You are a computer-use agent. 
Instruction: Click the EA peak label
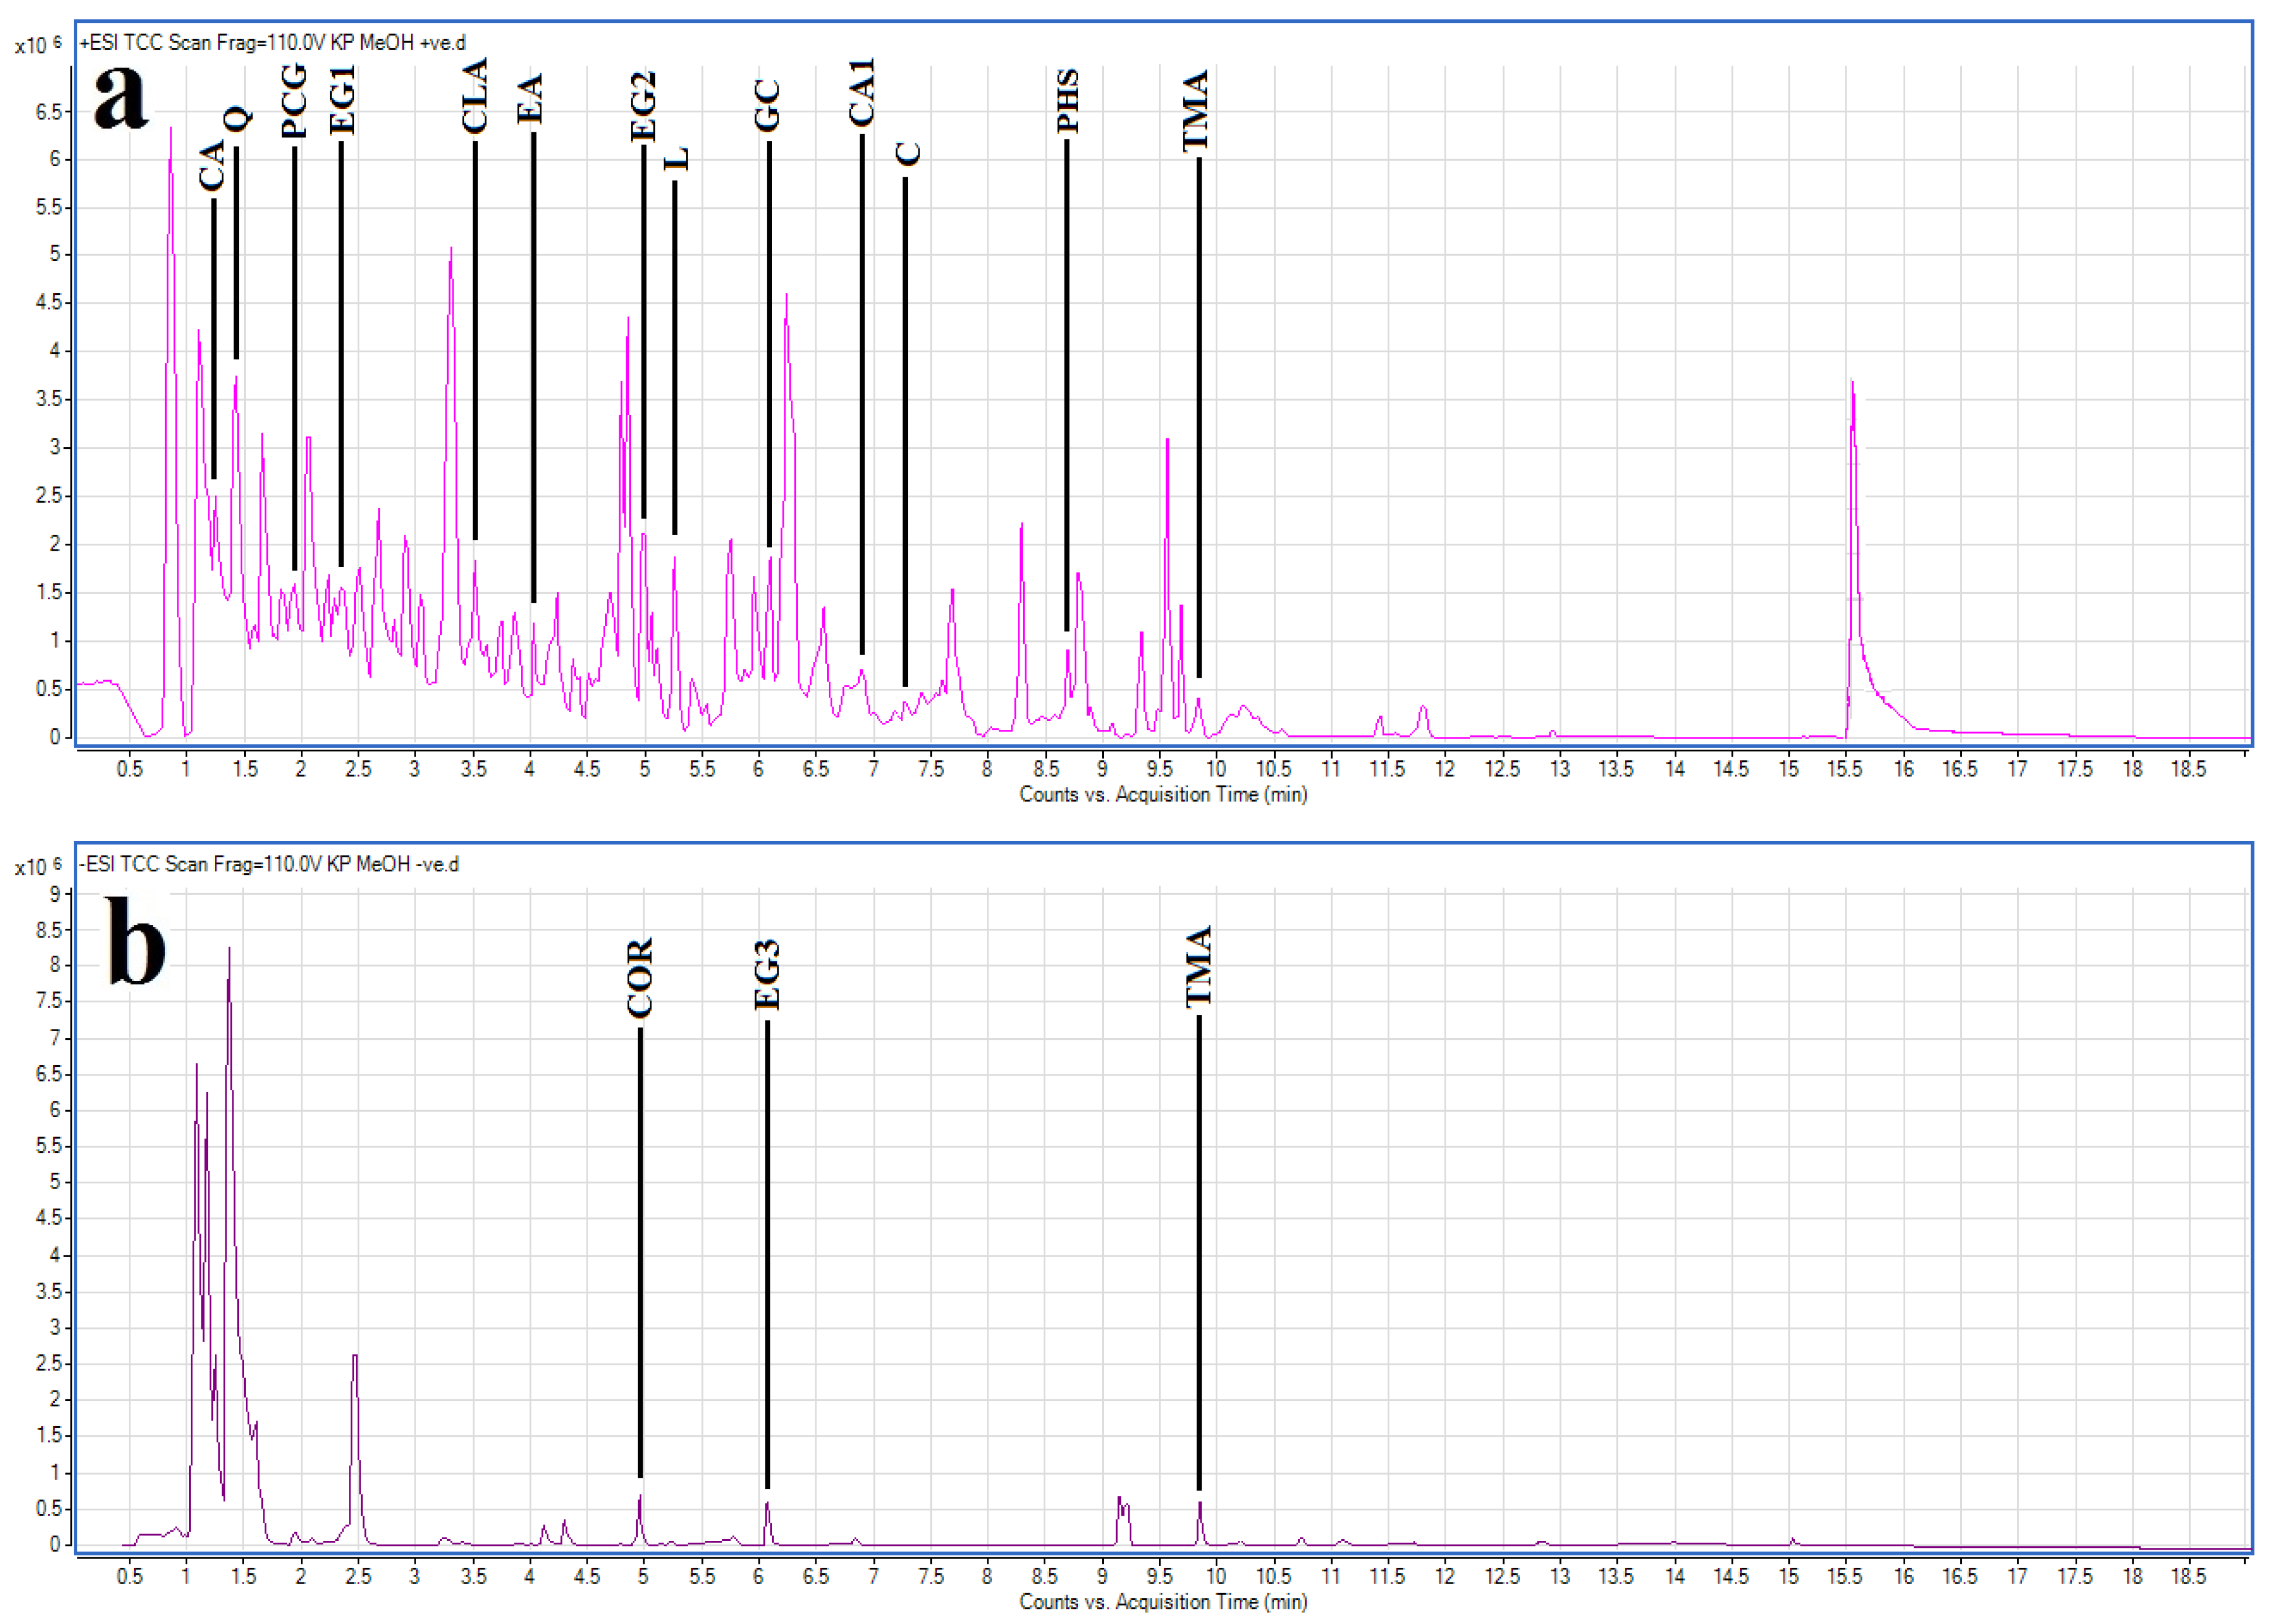coord(531,99)
